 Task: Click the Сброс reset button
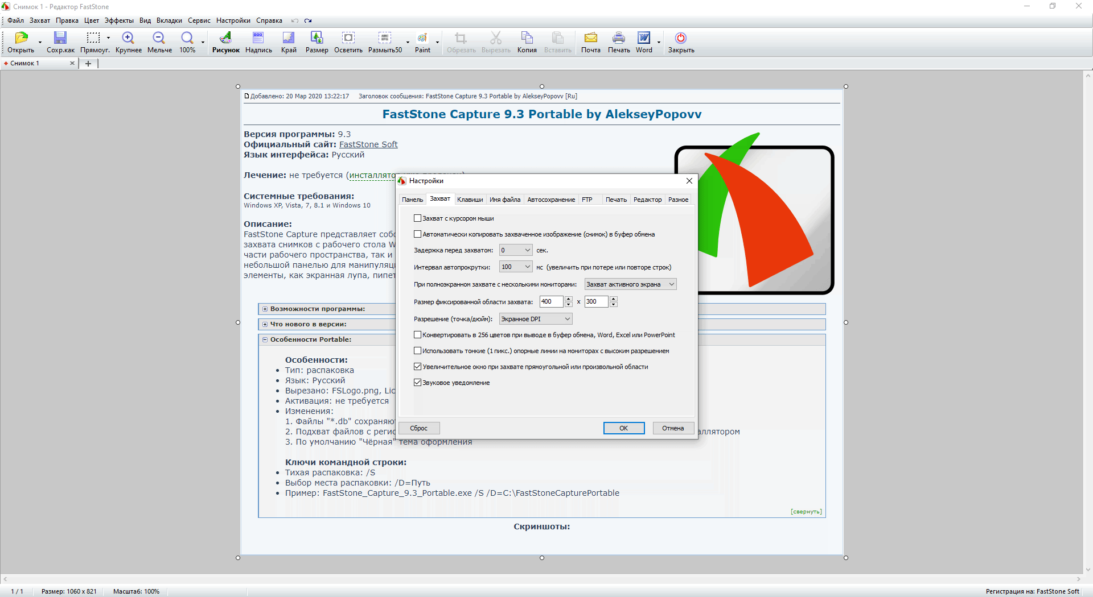419,428
